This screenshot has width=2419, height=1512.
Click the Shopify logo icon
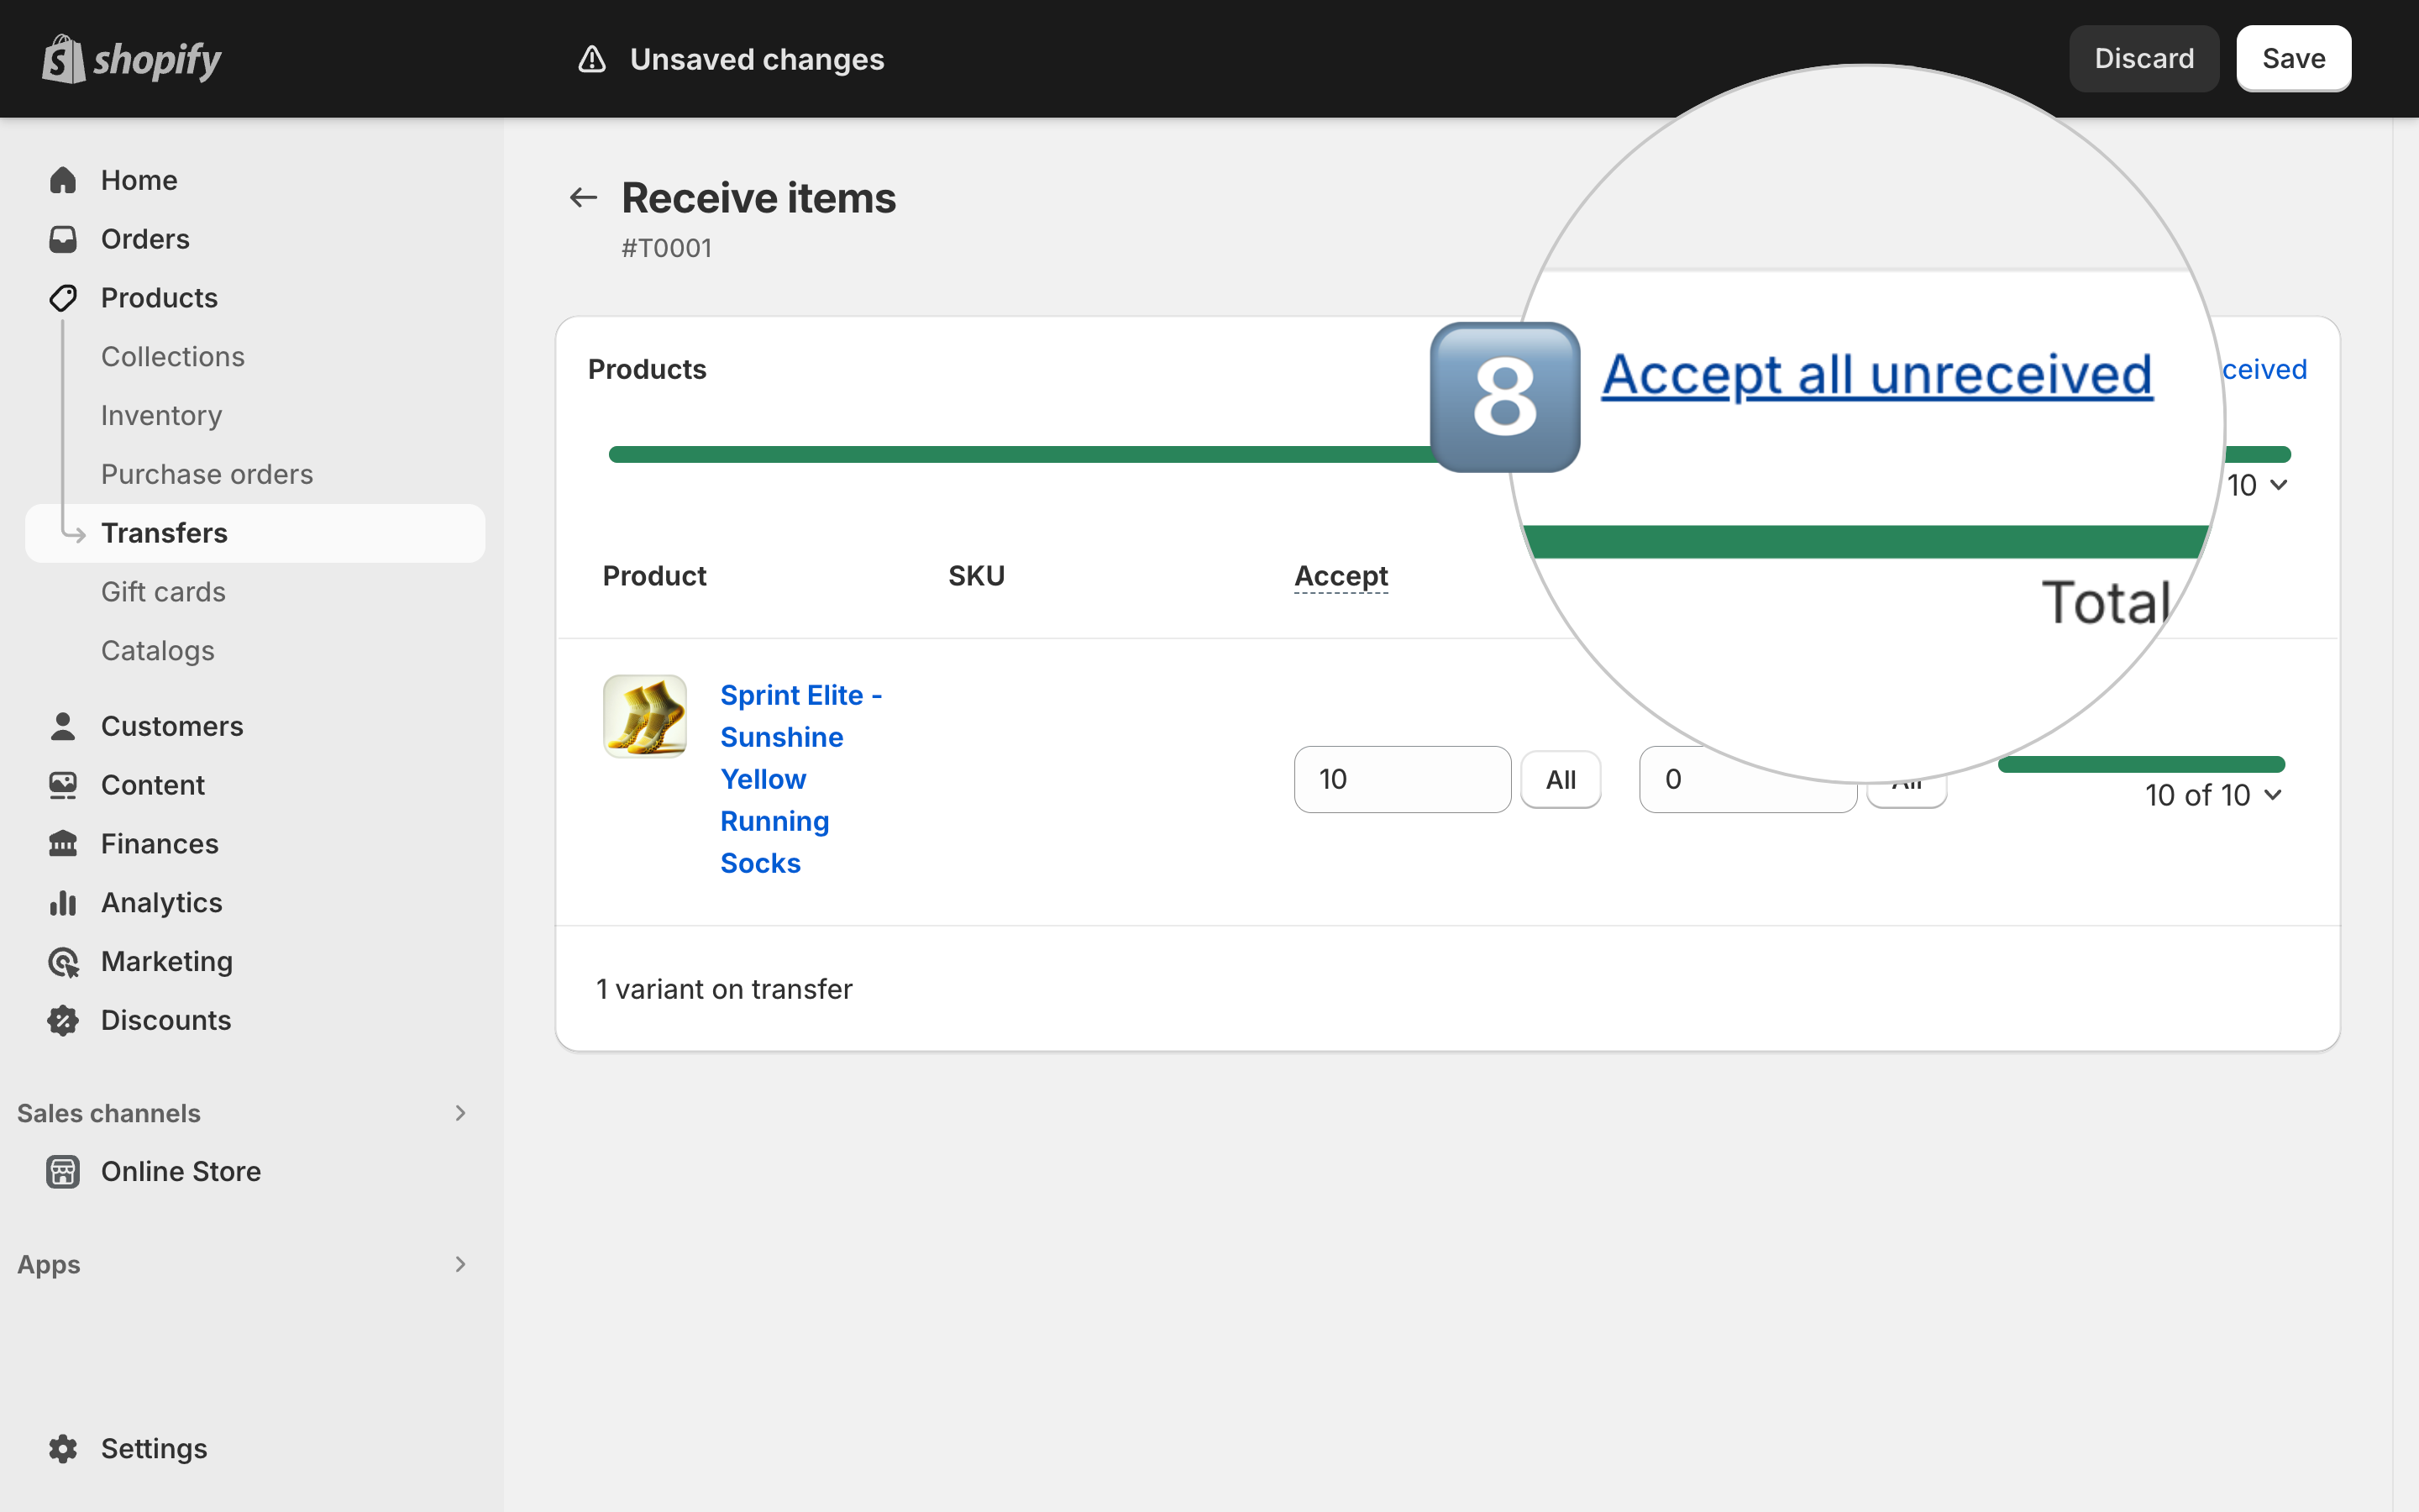point(63,59)
